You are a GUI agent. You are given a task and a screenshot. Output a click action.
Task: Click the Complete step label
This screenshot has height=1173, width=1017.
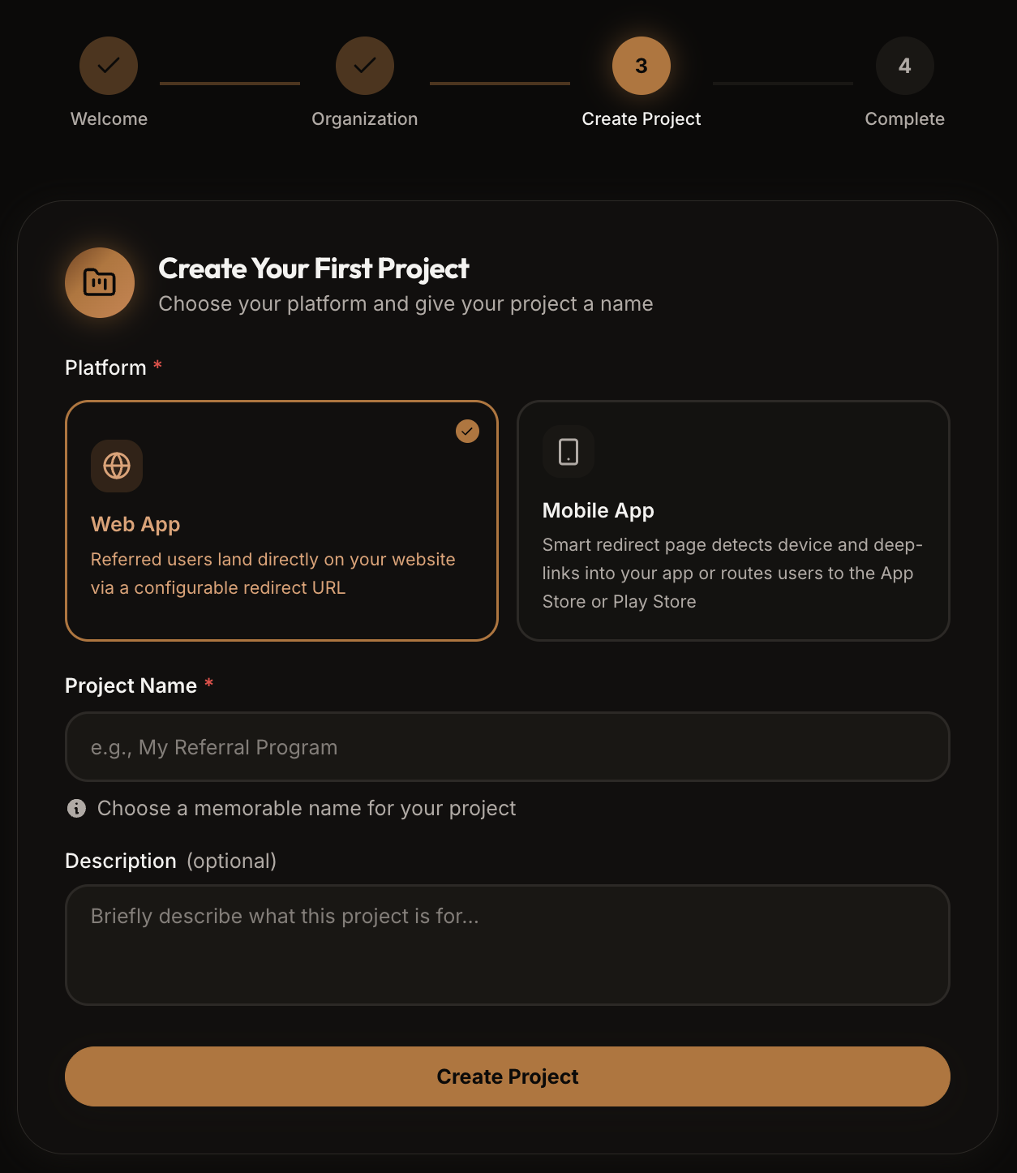905,119
